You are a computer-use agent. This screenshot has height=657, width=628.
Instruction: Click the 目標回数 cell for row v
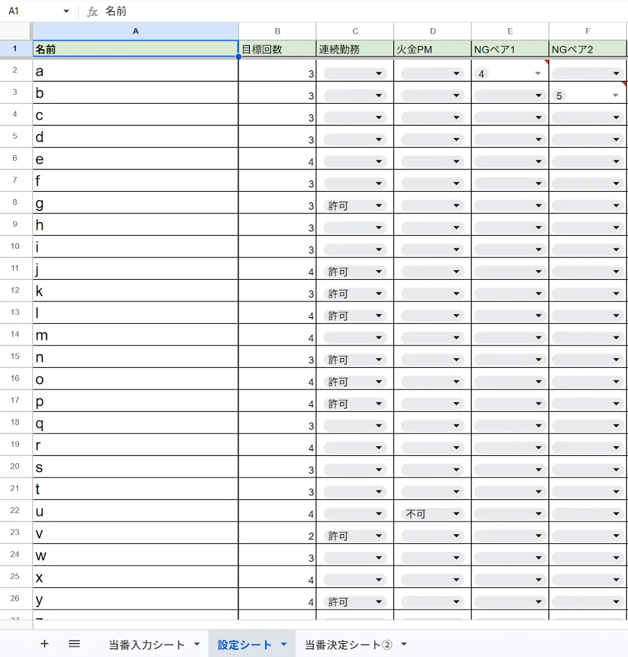pyautogui.click(x=278, y=533)
